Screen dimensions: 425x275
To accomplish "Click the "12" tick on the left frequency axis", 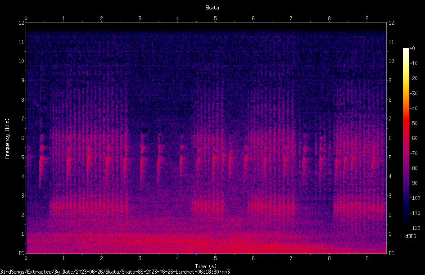I will pos(21,23).
